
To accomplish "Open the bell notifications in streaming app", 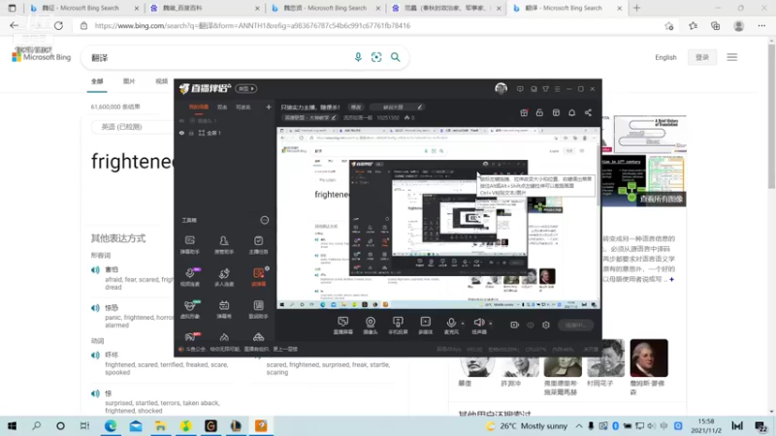I will click(x=571, y=112).
